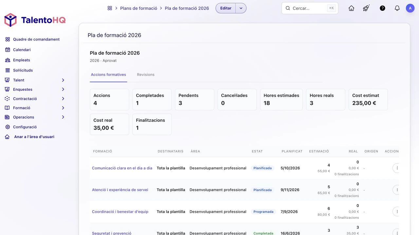This screenshot has width=419, height=235.
Task: Click the Editar button
Action: [226, 8]
